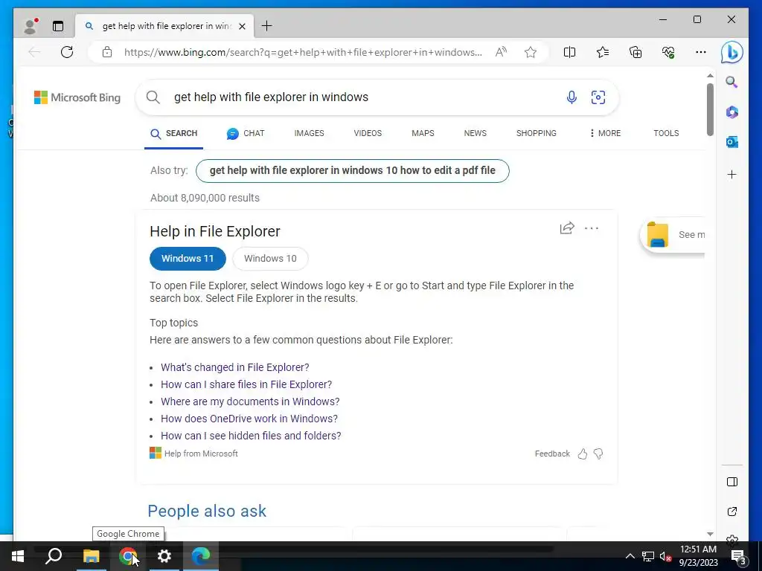This screenshot has width=762, height=571.
Task: Open the notification center
Action: [739, 557]
